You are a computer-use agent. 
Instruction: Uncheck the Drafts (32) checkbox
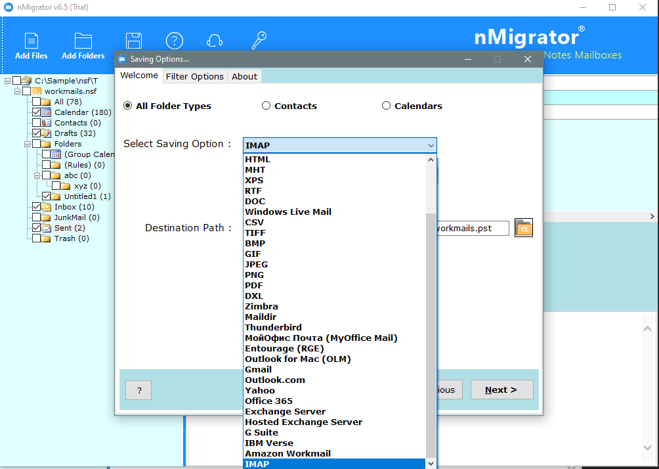[36, 133]
